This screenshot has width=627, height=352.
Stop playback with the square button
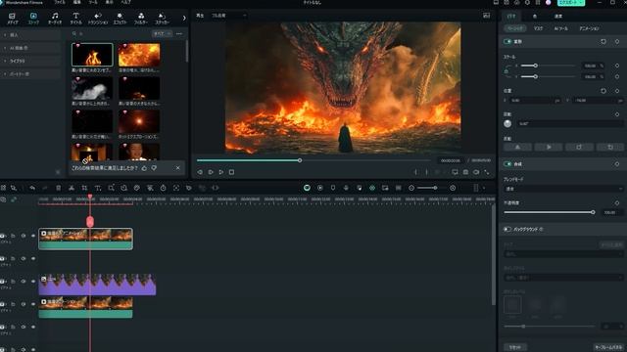click(231, 172)
